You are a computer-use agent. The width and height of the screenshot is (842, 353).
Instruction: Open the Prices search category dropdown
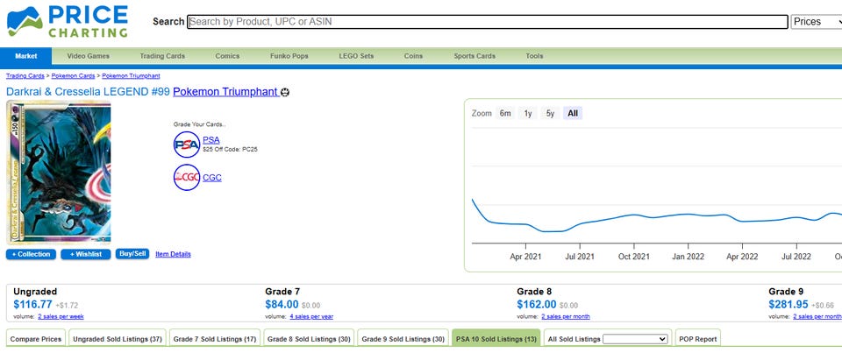(x=817, y=22)
